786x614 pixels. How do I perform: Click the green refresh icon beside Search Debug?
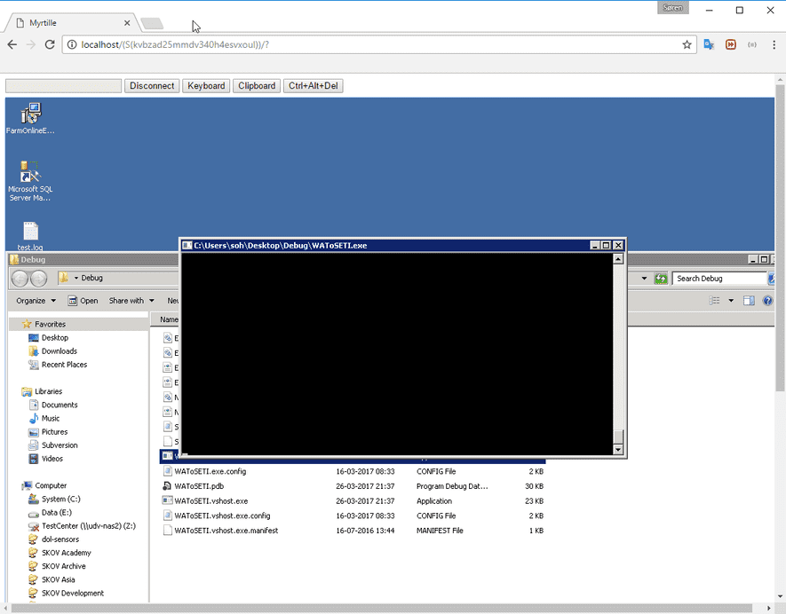(x=661, y=278)
